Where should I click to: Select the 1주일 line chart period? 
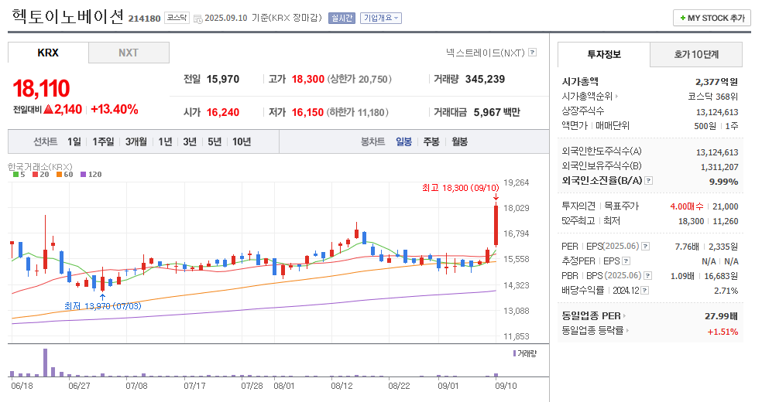click(x=103, y=141)
